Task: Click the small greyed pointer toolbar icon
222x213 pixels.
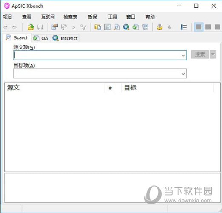Action: point(169,27)
